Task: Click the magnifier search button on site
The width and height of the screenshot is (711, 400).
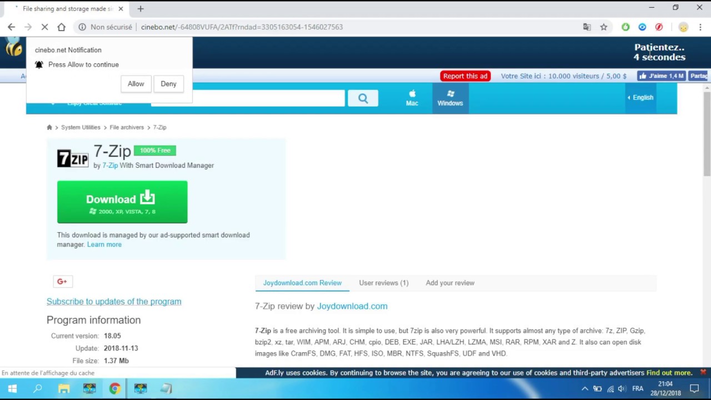Action: tap(363, 98)
